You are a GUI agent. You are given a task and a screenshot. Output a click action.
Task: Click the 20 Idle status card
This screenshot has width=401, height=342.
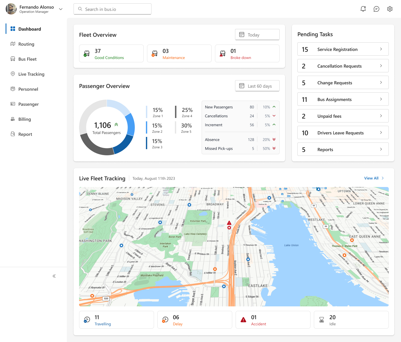tap(351, 320)
